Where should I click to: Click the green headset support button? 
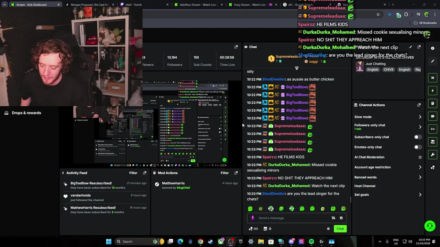pos(430,226)
